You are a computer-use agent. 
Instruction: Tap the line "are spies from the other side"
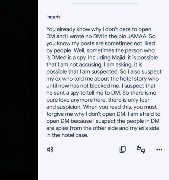(x=103, y=128)
